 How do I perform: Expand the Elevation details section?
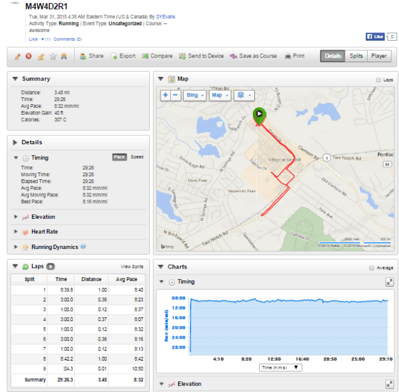(x=43, y=216)
